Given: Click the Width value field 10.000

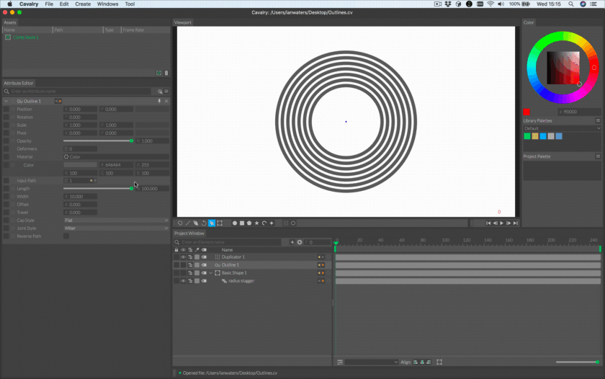Looking at the screenshot, I should [80, 197].
